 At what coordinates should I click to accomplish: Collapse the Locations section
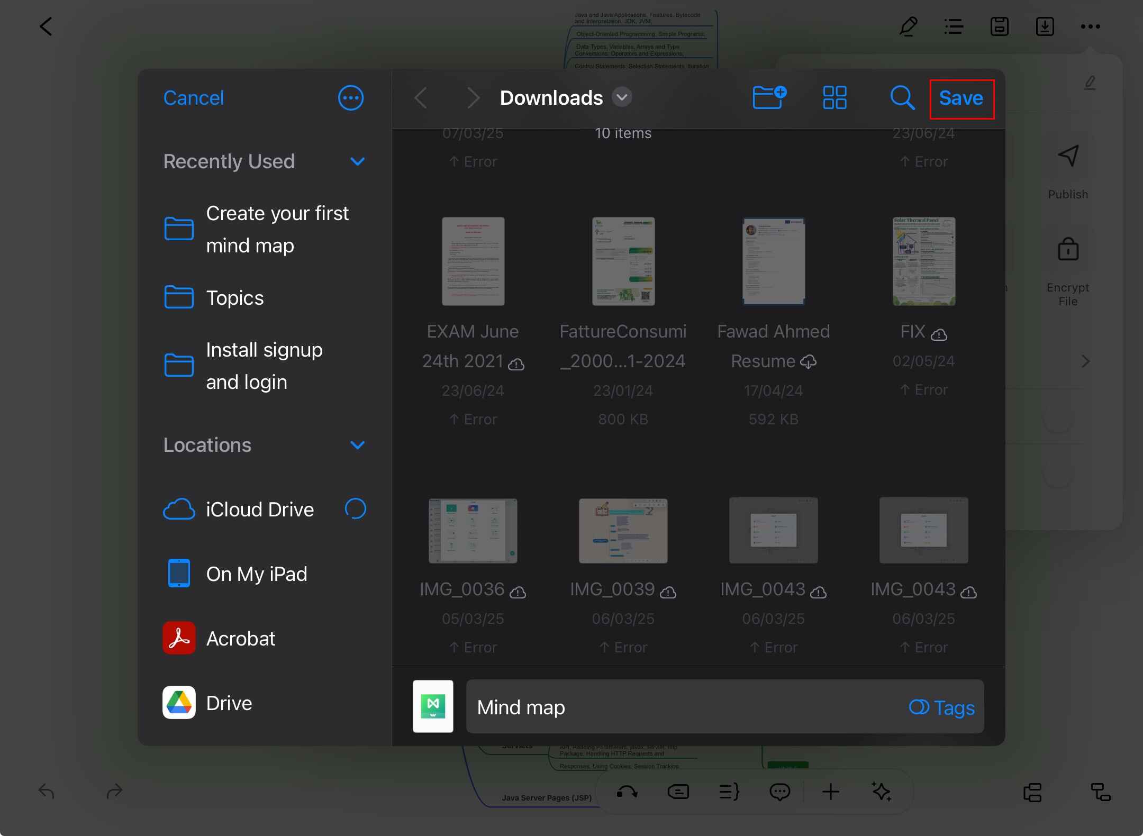click(358, 445)
